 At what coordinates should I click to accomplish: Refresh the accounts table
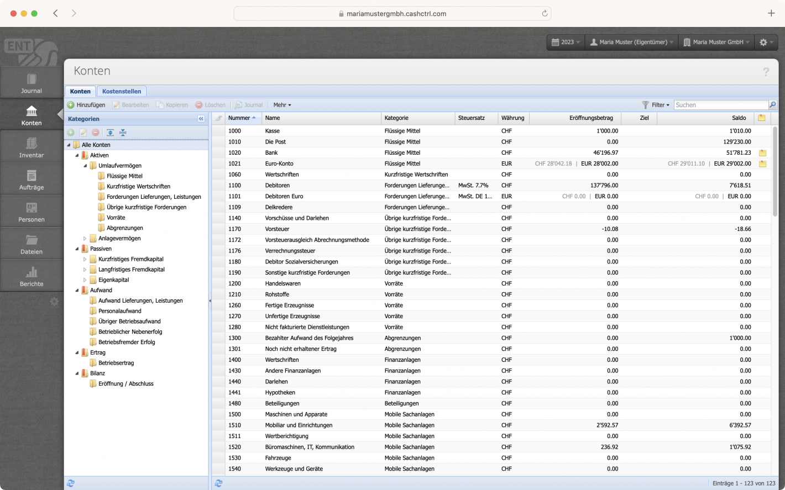click(218, 483)
